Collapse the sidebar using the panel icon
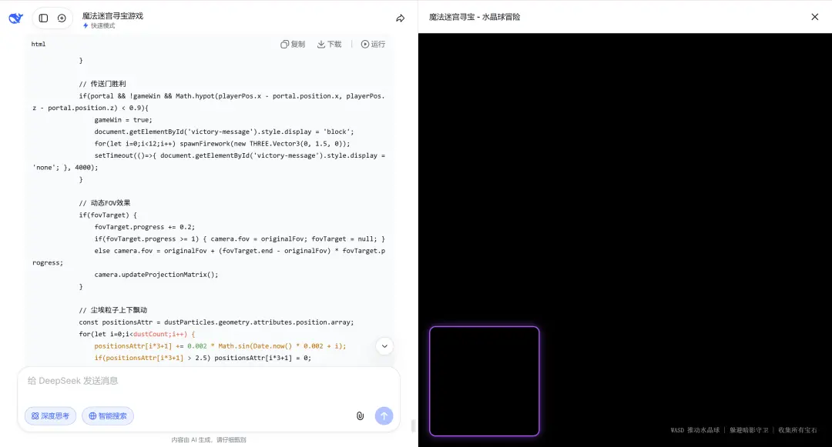 (x=43, y=18)
